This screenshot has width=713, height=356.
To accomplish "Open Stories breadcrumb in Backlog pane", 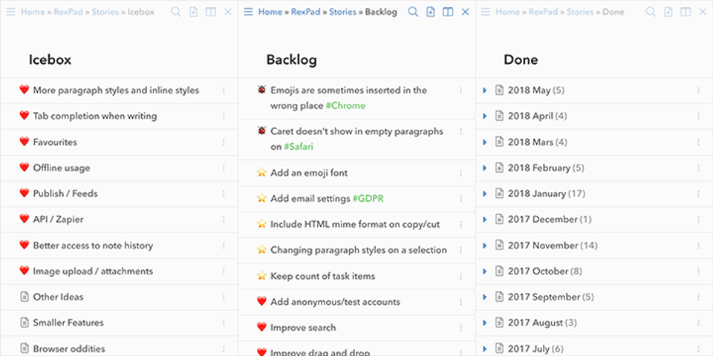I will 342,12.
